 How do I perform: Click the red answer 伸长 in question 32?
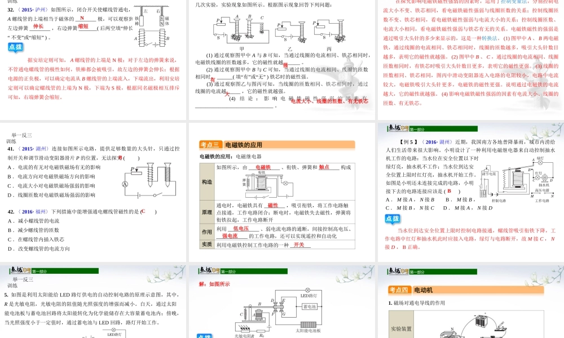[38, 26]
